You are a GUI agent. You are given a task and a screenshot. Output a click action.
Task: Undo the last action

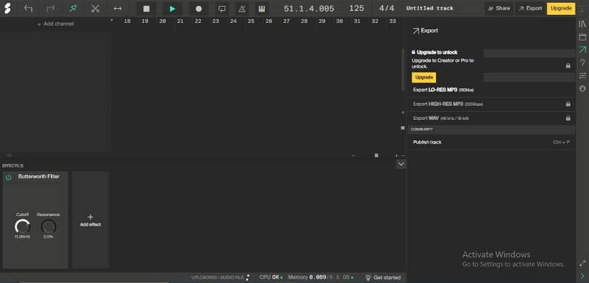click(28, 8)
